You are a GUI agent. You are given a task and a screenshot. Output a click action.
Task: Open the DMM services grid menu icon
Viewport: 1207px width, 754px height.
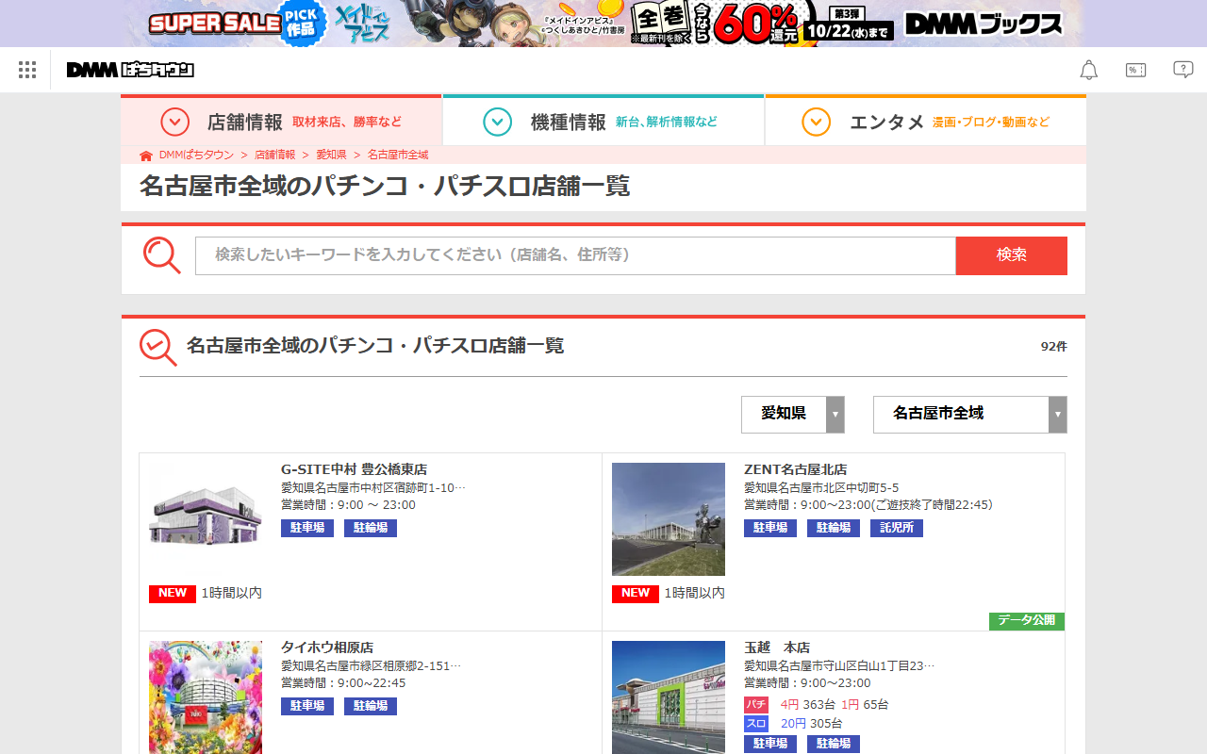click(x=27, y=70)
